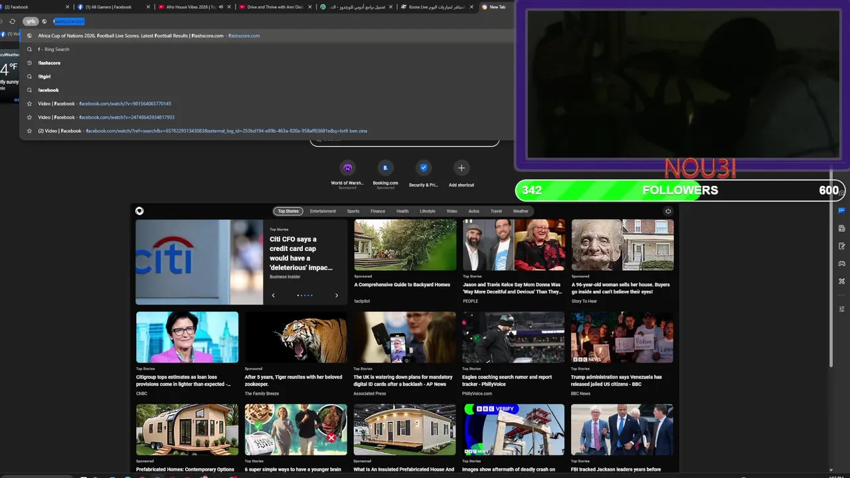Choose the Africa Cup of Nations Flashscore suggestion
Screen dimensions: 850x478
click(266, 36)
